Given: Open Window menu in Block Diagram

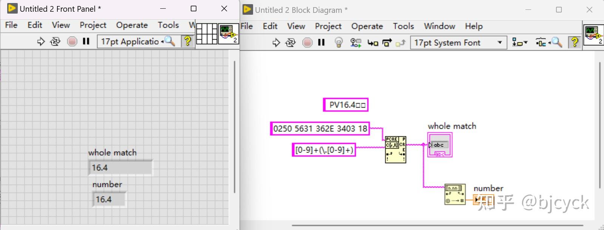Looking at the screenshot, I should tap(439, 26).
